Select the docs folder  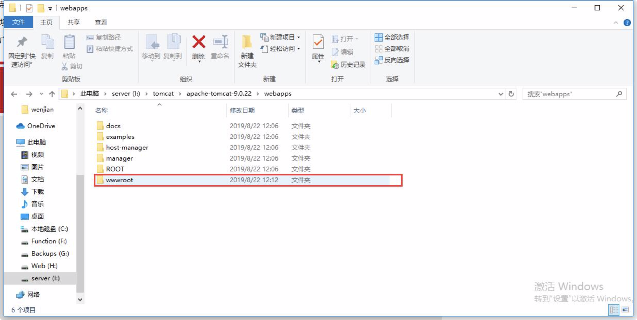(x=113, y=126)
